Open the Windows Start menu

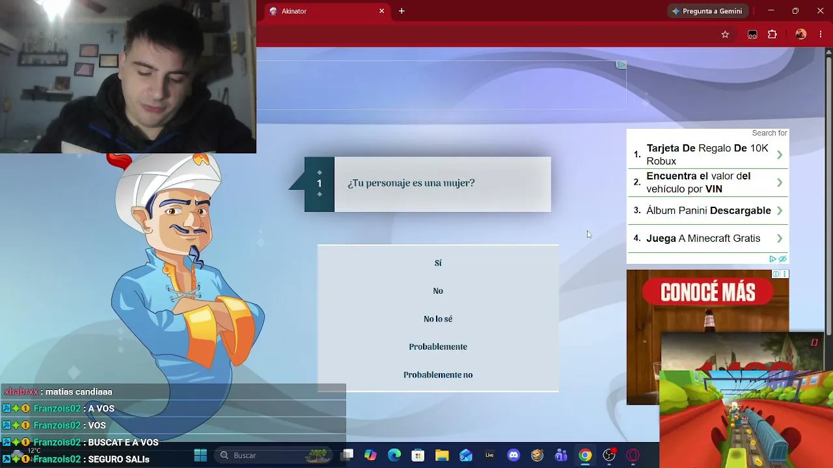[x=200, y=456]
